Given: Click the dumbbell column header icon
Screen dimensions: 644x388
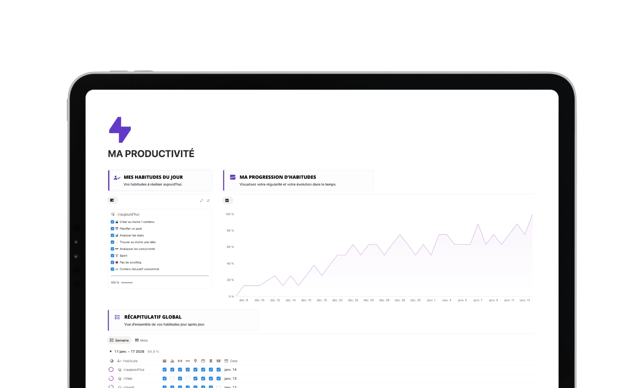Looking at the screenshot, I should (180, 361).
